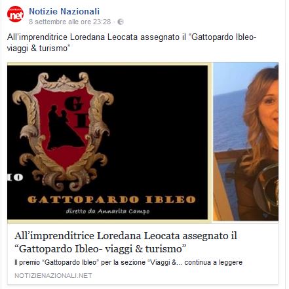Screen dimensions: 289x289
Task: Click the public globe audience icon
Action: (x=121, y=22)
